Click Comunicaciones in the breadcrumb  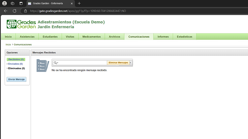(x=22, y=45)
